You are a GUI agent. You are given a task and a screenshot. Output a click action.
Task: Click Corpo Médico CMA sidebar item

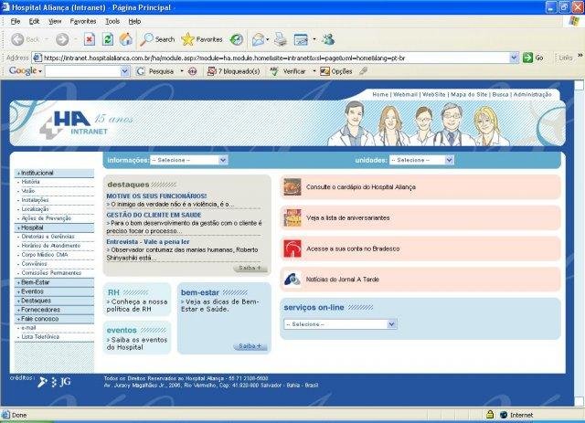(45, 255)
